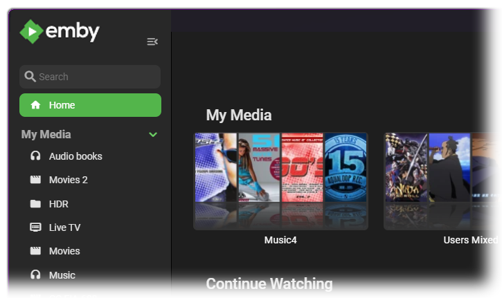This screenshot has height=298, width=502.
Task: Select the Home item in the sidebar
Action: click(x=90, y=105)
